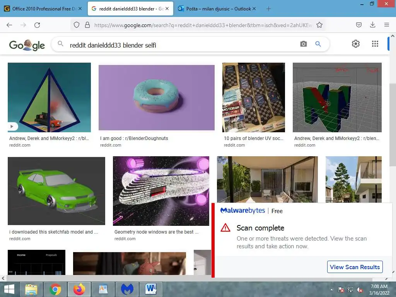Save the page to Pocket
396x297 pixels.
358,25
